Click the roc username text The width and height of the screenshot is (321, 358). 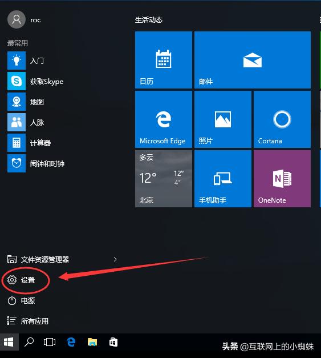click(35, 20)
